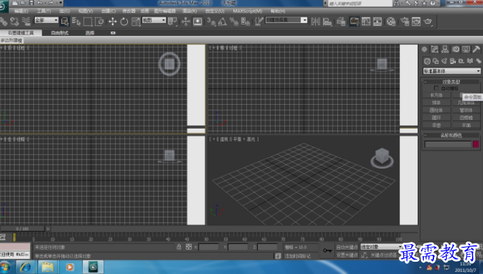Click Bind to Space Warp icon

click(x=26, y=21)
